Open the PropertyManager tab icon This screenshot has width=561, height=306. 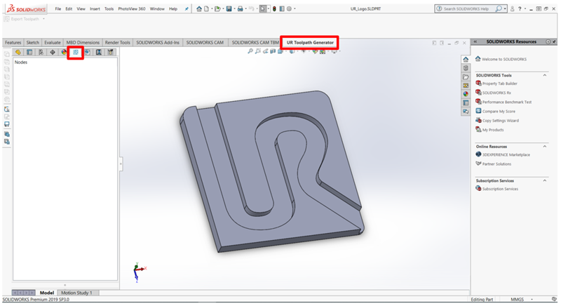[x=29, y=52]
